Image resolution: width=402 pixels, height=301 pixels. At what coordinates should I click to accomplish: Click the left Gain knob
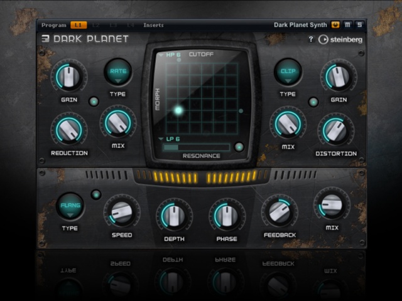[69, 77]
